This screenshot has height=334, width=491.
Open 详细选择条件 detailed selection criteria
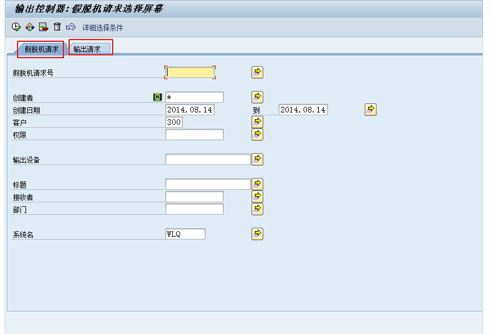point(103,28)
